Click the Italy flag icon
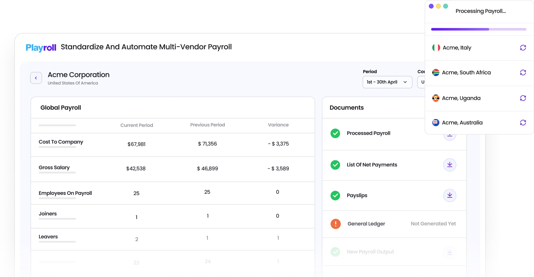534x277 pixels. [x=436, y=48]
